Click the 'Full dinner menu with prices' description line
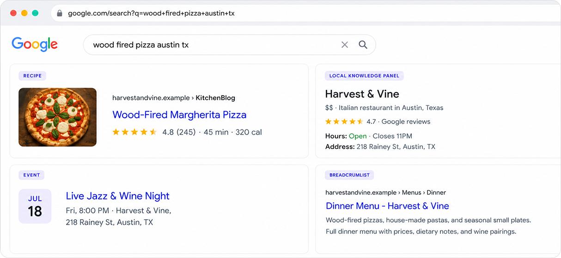The image size is (561, 258). 421,232
